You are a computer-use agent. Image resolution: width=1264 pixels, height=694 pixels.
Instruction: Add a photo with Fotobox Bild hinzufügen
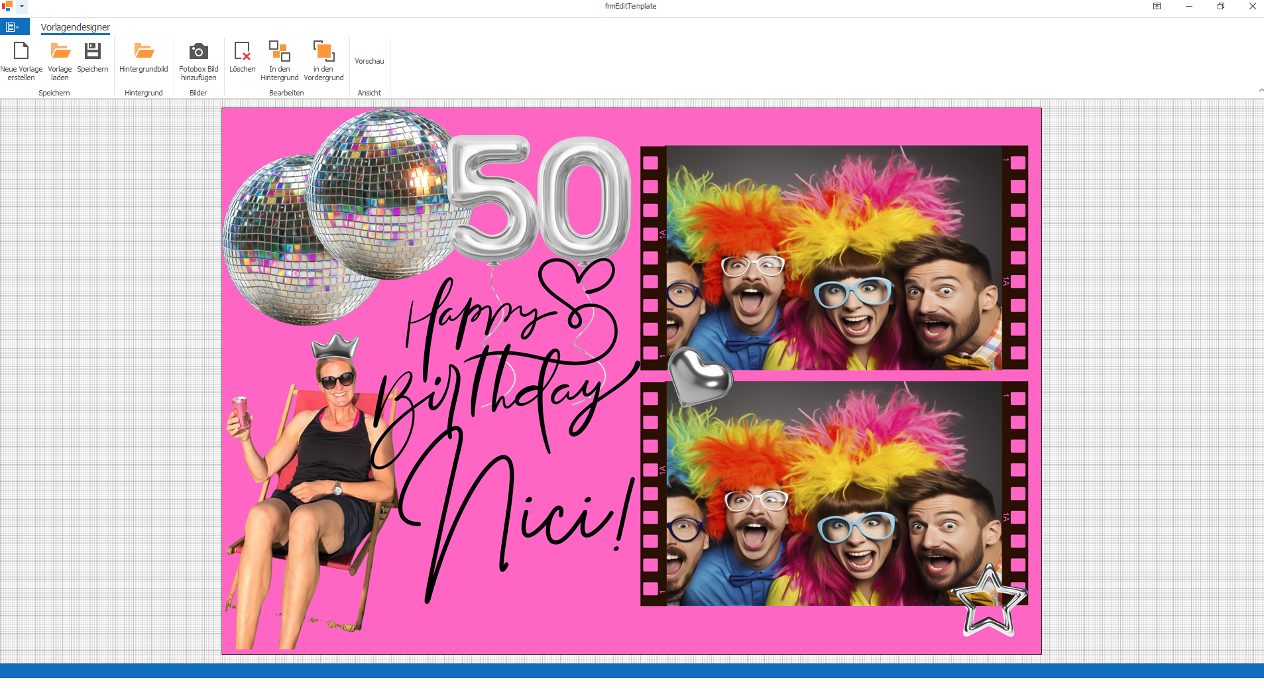198,52
